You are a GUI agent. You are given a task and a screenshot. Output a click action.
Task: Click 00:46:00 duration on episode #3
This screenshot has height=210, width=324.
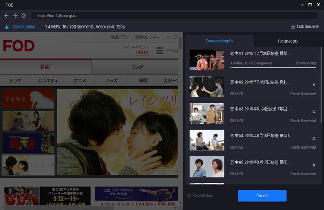coord(237,121)
